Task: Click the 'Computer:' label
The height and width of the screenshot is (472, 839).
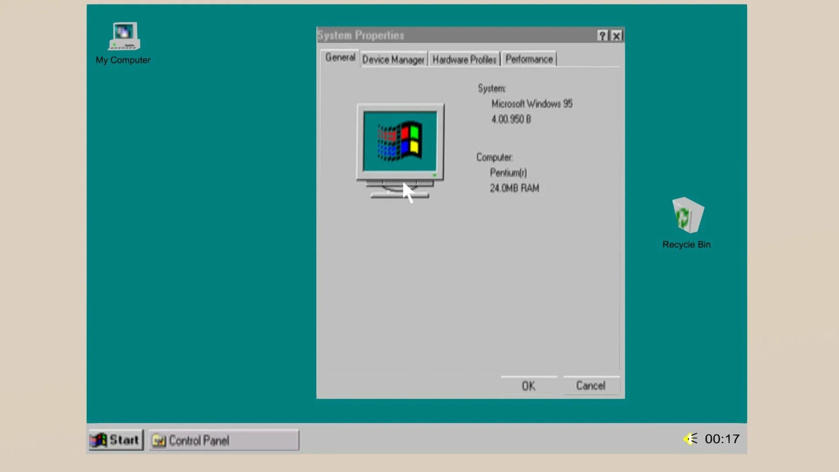Action: pos(494,157)
